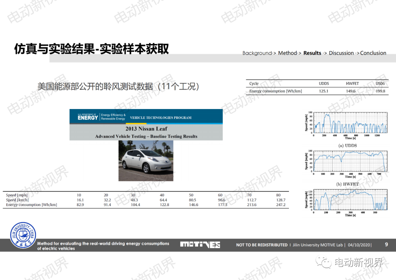Screen dimensions: 396x280
Task: Click 'Energy Efficiency & Renewable Energy' text
Action: point(113,117)
